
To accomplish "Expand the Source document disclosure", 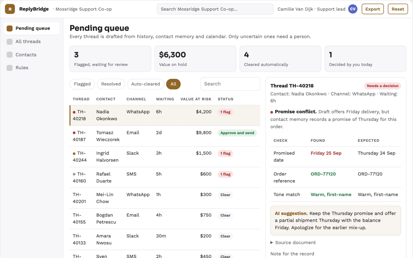I will click(x=293, y=243).
